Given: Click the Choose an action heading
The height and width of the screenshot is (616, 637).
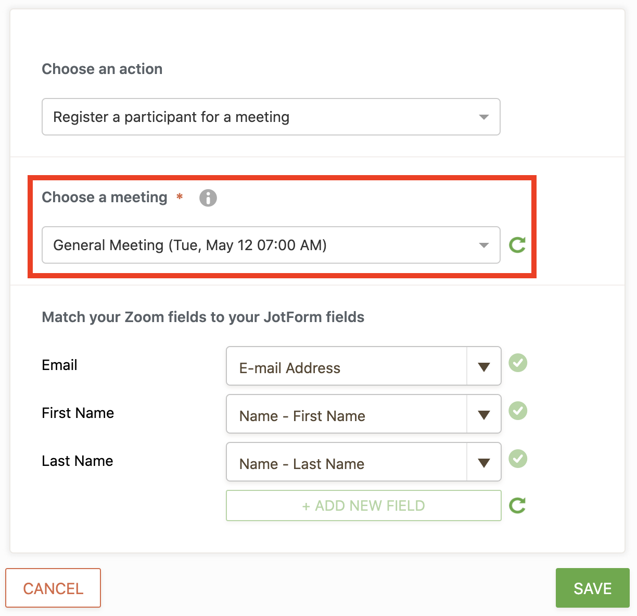Looking at the screenshot, I should pos(102,69).
